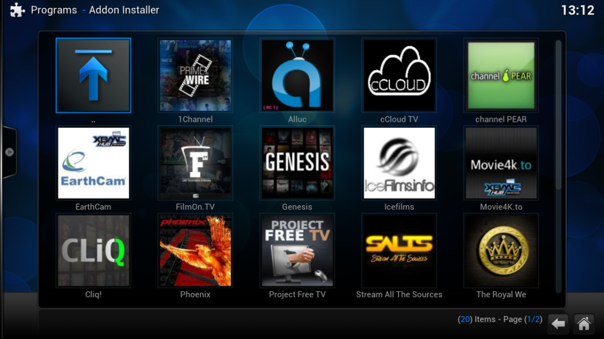The width and height of the screenshot is (604, 339).
Task: Select the EarthCam addon icon
Action: click(93, 163)
